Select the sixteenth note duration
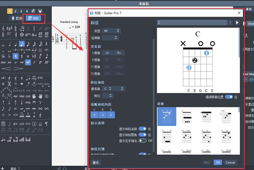This screenshot has width=254, height=170. point(28,44)
